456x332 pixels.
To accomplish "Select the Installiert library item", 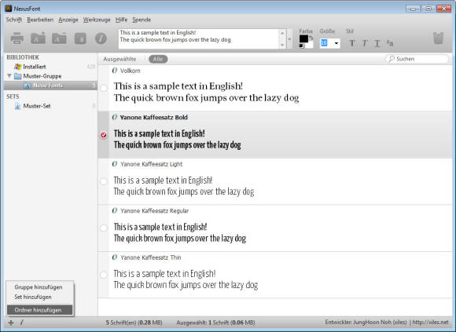I will pos(35,67).
